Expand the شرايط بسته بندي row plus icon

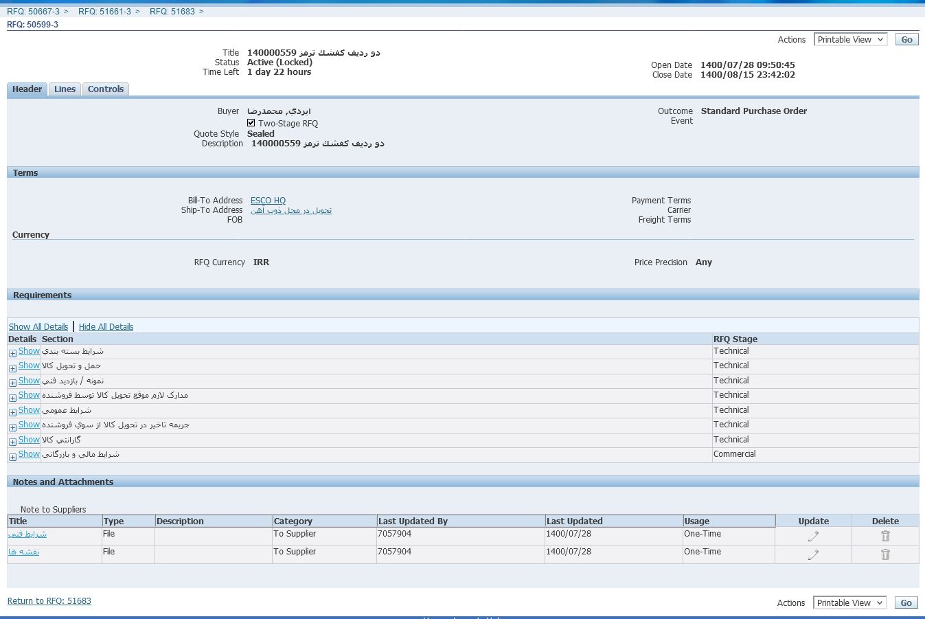tap(12, 353)
